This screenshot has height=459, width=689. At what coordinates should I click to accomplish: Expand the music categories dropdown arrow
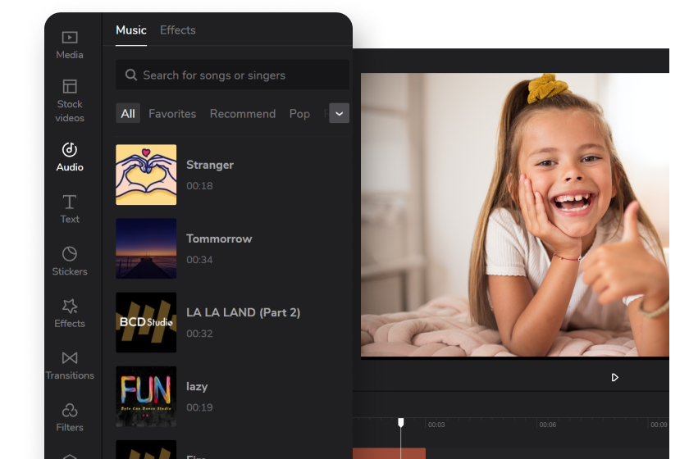point(340,113)
